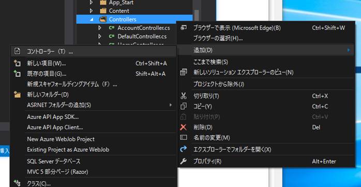Select 切り取り(T) menu entry
Image resolution: width=361 pixels, height=187 pixels.
(x=266, y=96)
